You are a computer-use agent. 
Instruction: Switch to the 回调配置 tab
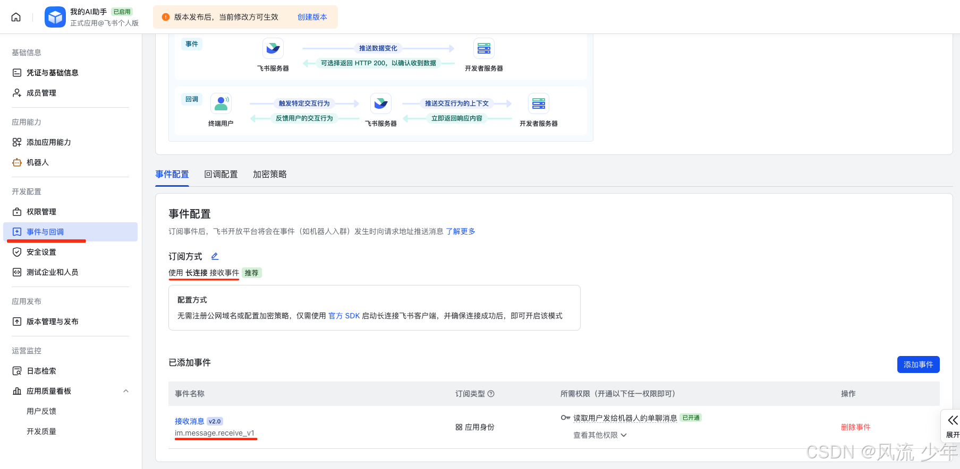point(221,174)
